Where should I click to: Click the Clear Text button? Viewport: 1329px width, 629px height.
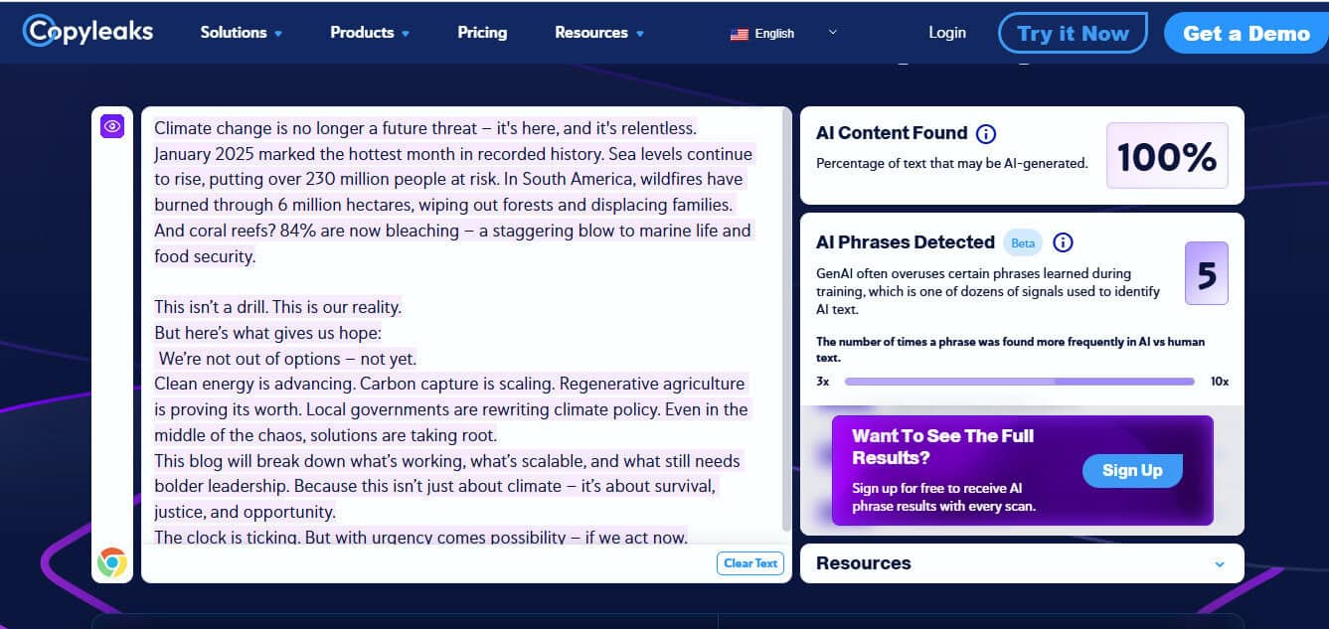coord(750,563)
